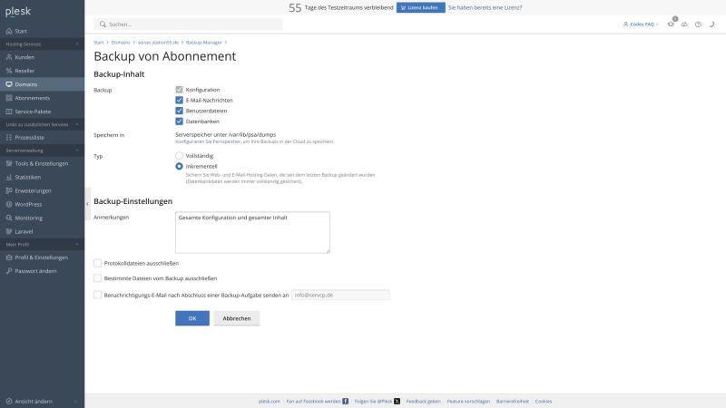Open the Codex FAQ user dropdown

coord(641,24)
